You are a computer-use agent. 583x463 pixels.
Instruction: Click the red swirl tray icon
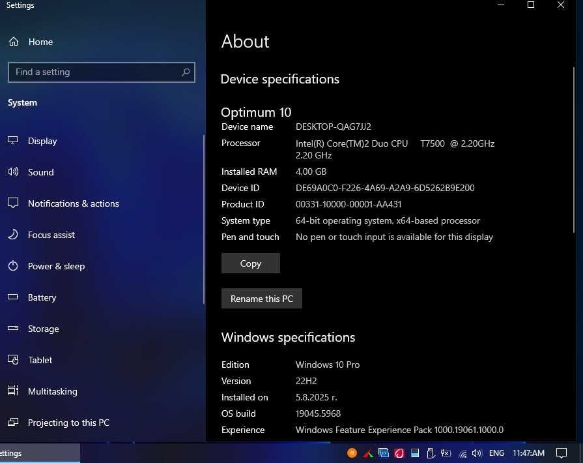[x=399, y=453]
